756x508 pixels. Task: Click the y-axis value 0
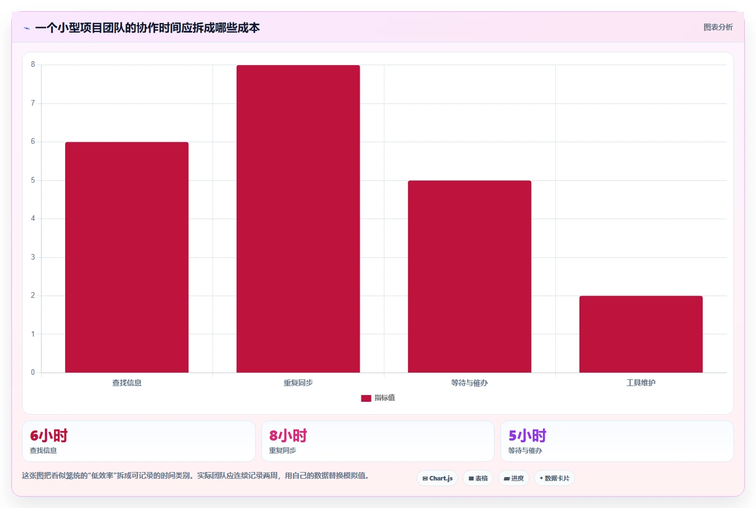point(33,372)
